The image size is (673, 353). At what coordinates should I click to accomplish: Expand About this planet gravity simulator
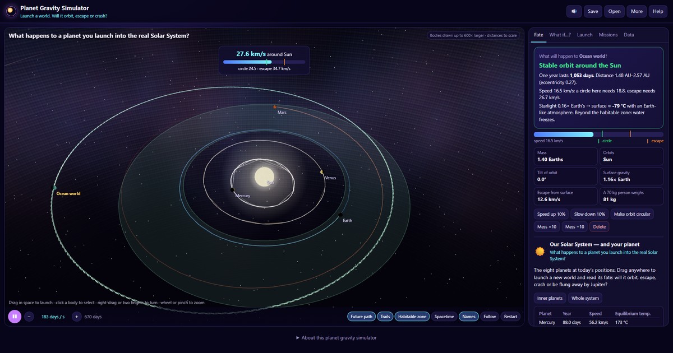(336, 338)
